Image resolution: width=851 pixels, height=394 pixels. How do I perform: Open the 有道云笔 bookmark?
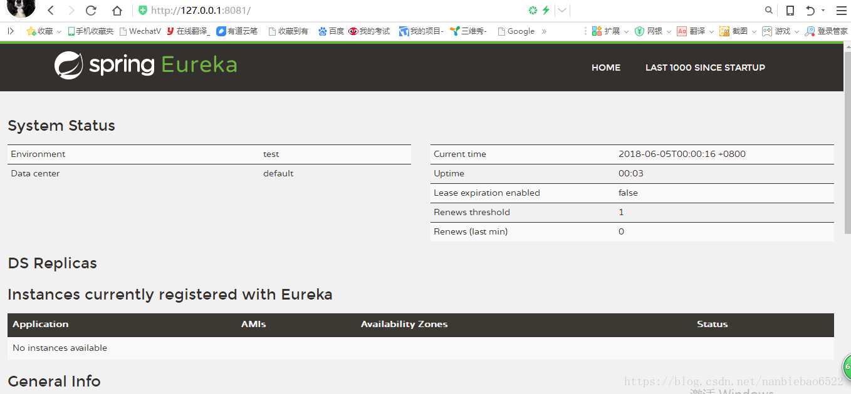click(237, 31)
